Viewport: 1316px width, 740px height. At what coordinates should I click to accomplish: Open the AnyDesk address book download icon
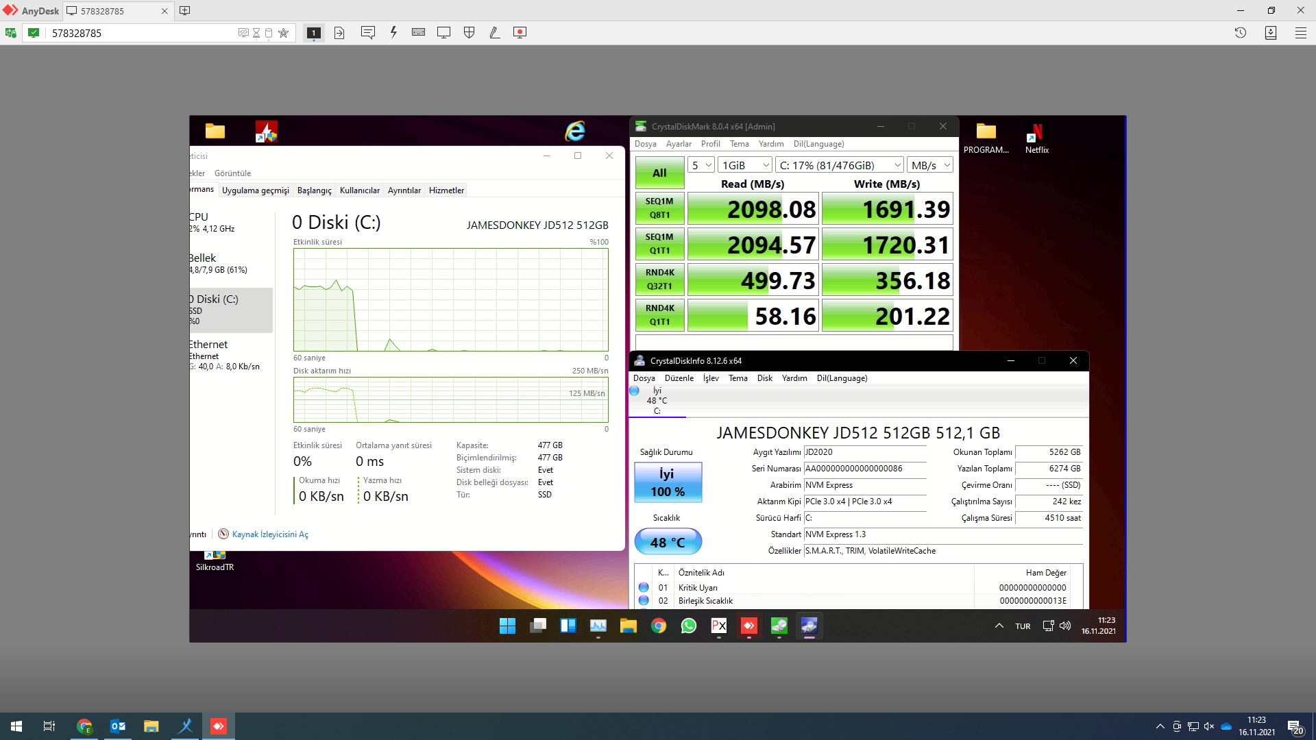point(1270,33)
